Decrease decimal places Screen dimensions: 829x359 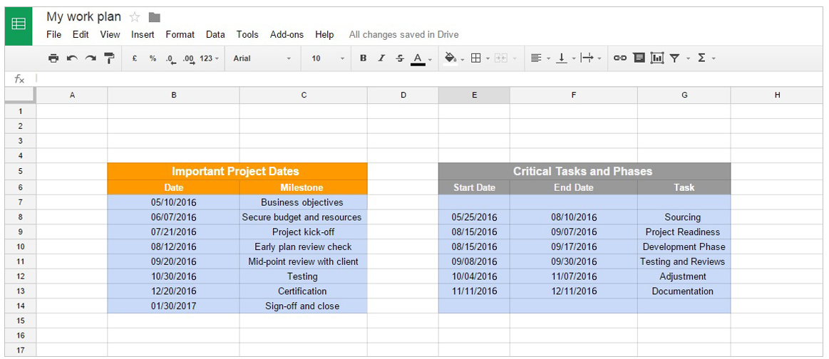(170, 59)
